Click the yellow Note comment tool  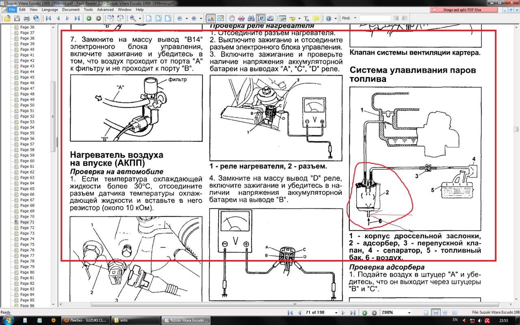(x=316, y=18)
